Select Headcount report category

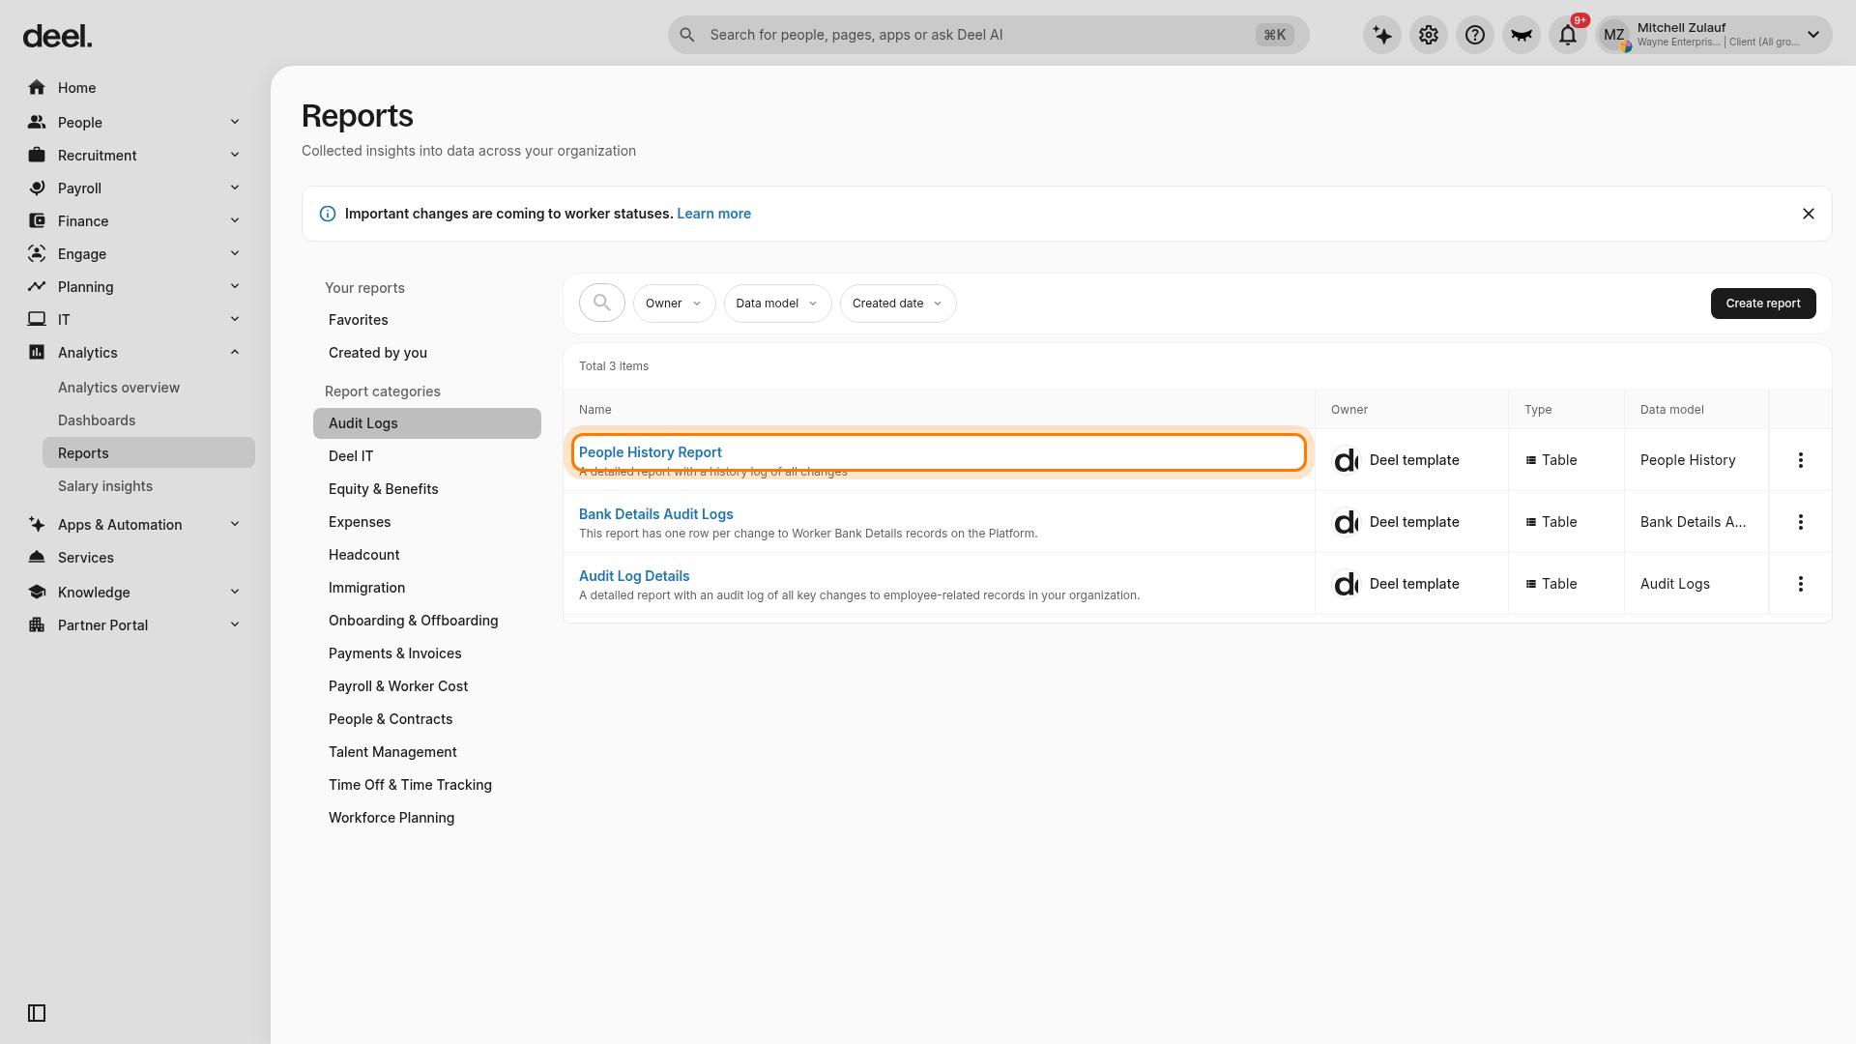(x=426, y=555)
